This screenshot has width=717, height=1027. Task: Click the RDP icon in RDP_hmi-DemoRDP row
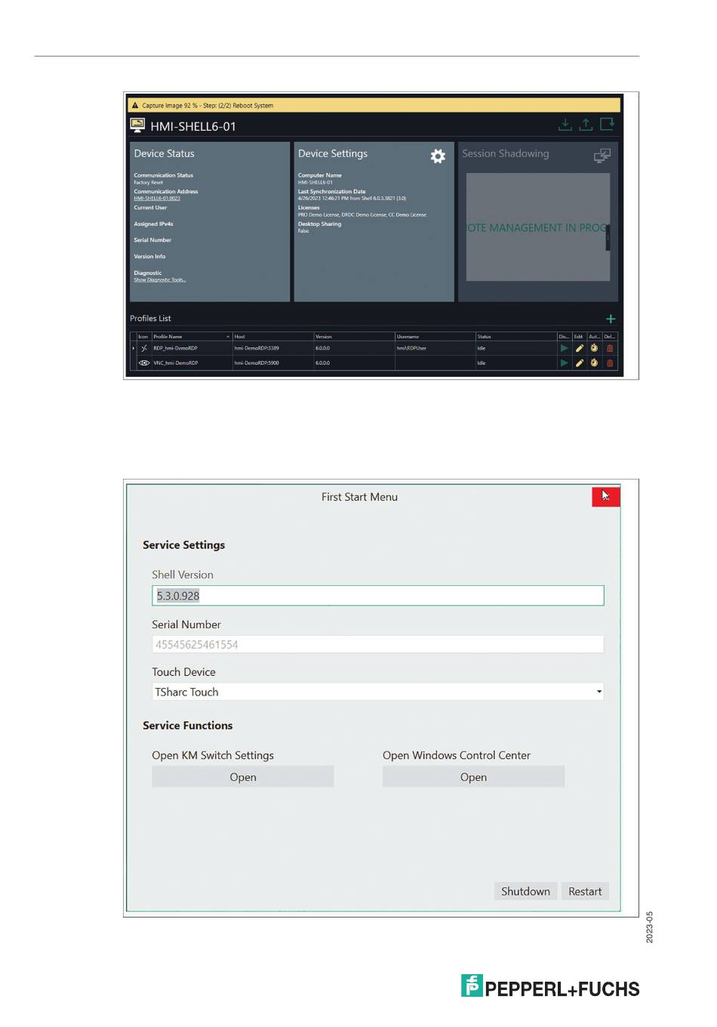click(144, 348)
